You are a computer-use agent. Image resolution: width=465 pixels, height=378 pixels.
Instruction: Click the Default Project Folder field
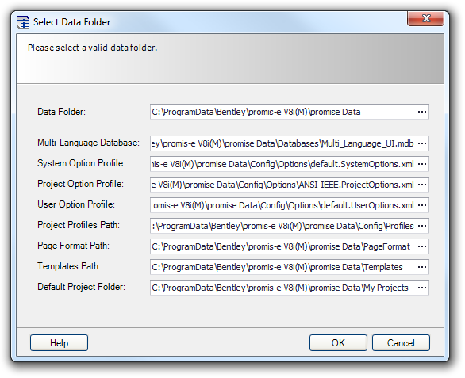click(x=283, y=288)
